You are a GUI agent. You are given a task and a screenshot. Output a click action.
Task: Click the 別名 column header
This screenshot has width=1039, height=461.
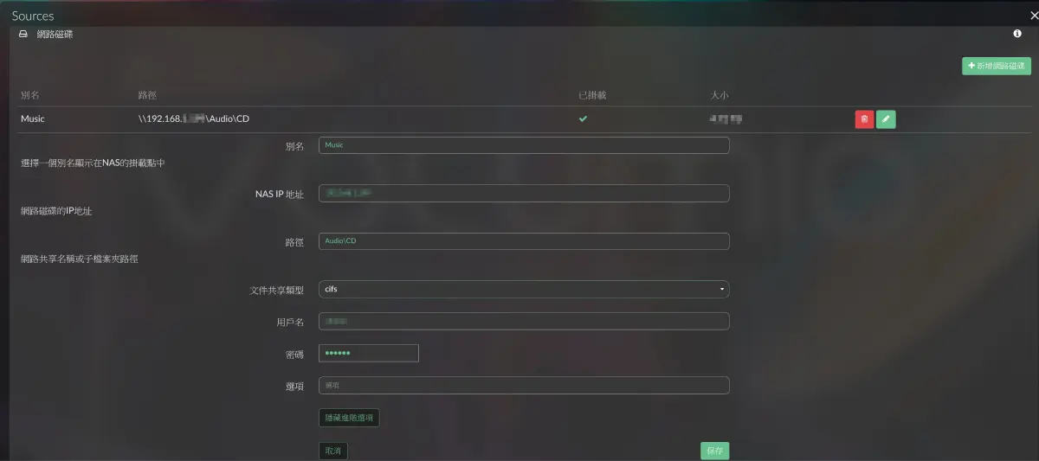[x=30, y=94]
